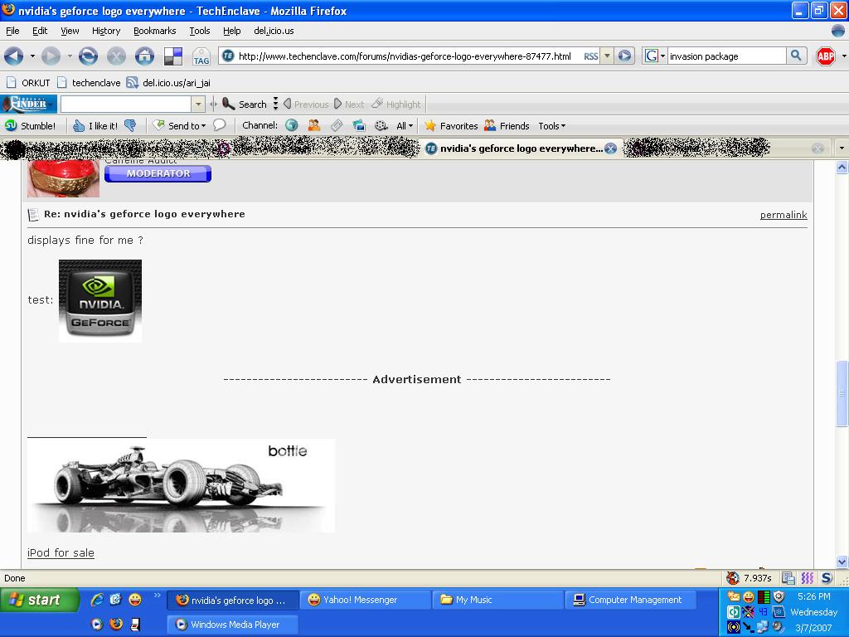Click the NVIDIA GeForce logo image
This screenshot has height=637, width=849.
[100, 300]
